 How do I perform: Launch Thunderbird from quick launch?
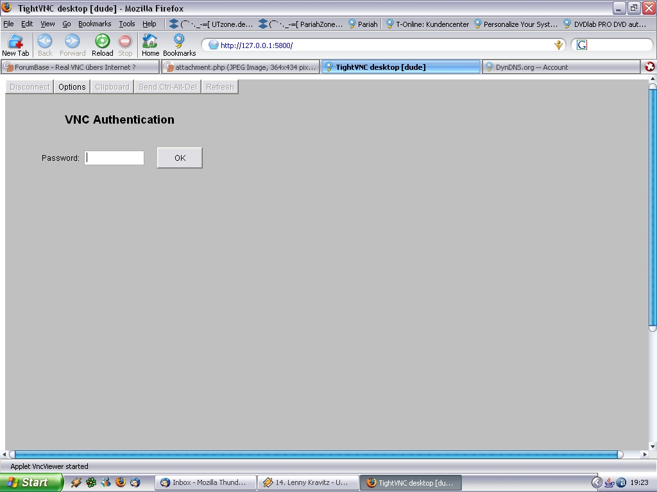pyautogui.click(x=135, y=482)
